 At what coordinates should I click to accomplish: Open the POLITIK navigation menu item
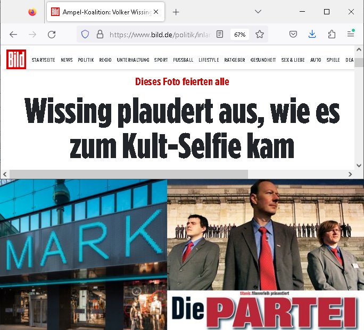[86, 60]
